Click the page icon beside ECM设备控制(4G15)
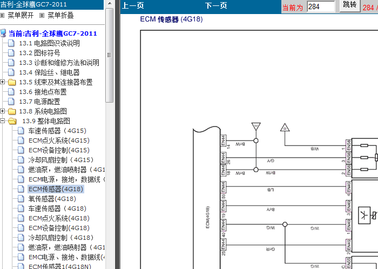The width and height of the screenshot is (378, 269). coord(21,150)
